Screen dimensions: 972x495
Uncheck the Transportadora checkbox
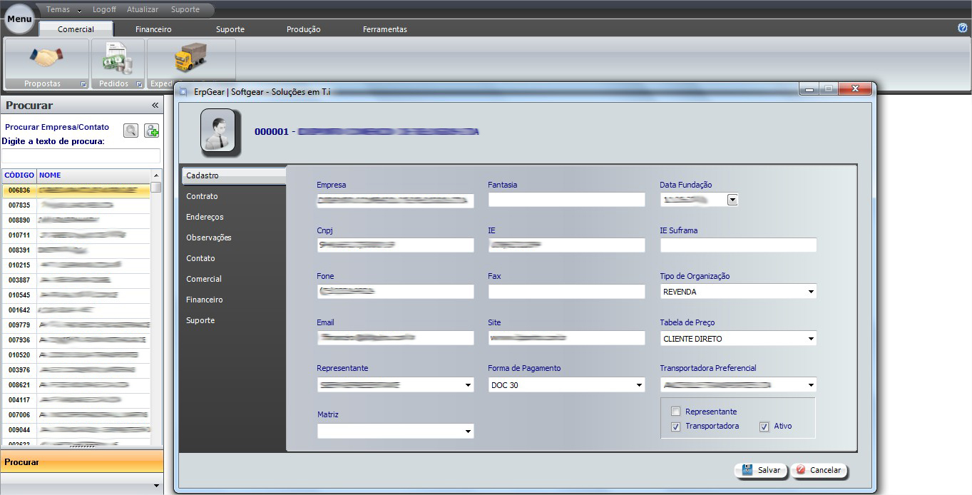click(x=675, y=427)
